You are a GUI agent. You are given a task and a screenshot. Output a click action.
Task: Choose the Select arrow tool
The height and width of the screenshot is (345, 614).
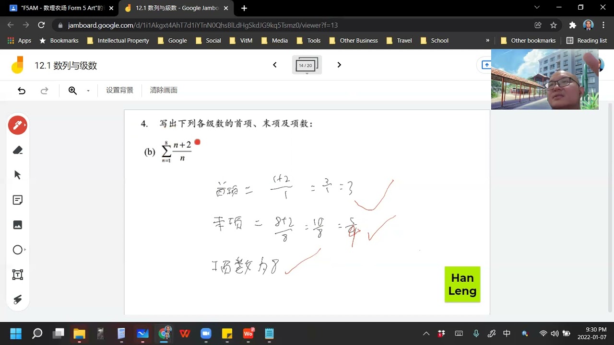(18, 175)
